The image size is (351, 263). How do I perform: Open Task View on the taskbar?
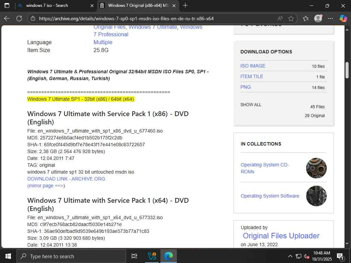[134, 256]
